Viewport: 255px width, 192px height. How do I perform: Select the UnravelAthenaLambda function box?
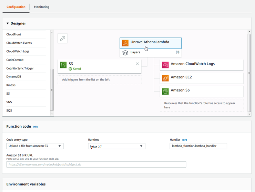pos(151,43)
